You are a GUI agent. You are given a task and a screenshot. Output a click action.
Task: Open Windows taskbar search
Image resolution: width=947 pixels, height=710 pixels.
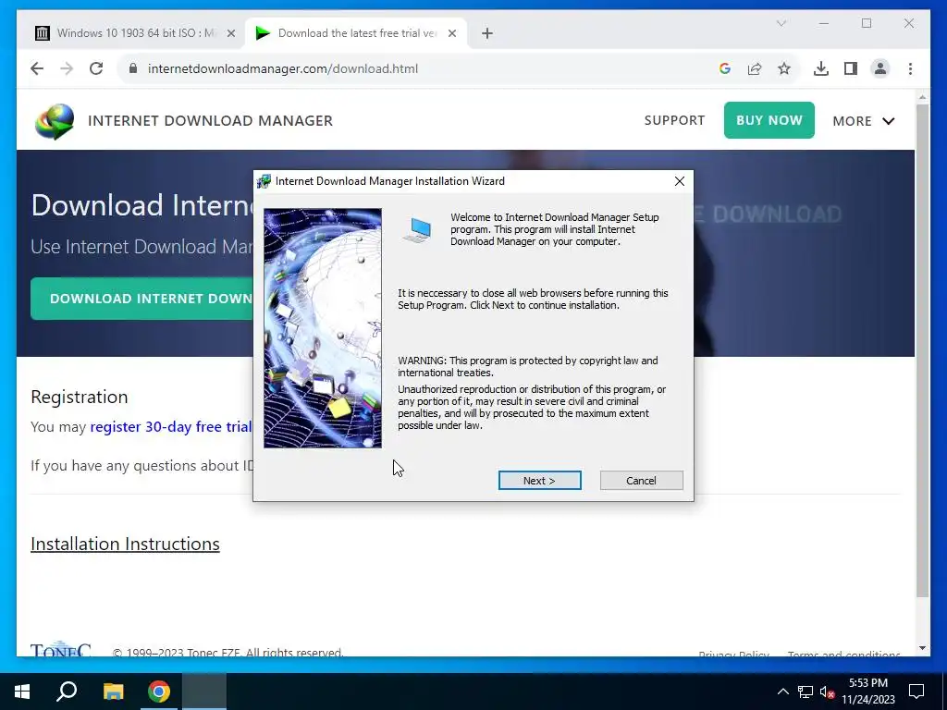(67, 692)
